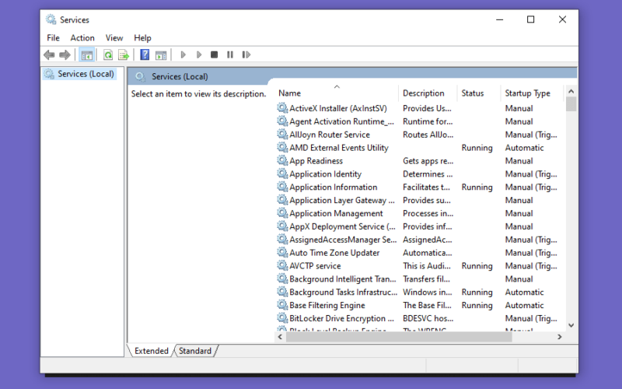Maximize the Services window
Image resolution: width=622 pixels, height=389 pixels.
[531, 19]
